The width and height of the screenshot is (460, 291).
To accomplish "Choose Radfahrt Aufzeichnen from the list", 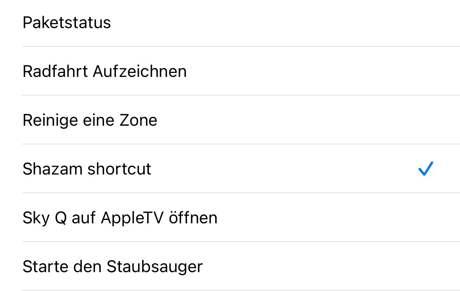I will click(105, 72).
